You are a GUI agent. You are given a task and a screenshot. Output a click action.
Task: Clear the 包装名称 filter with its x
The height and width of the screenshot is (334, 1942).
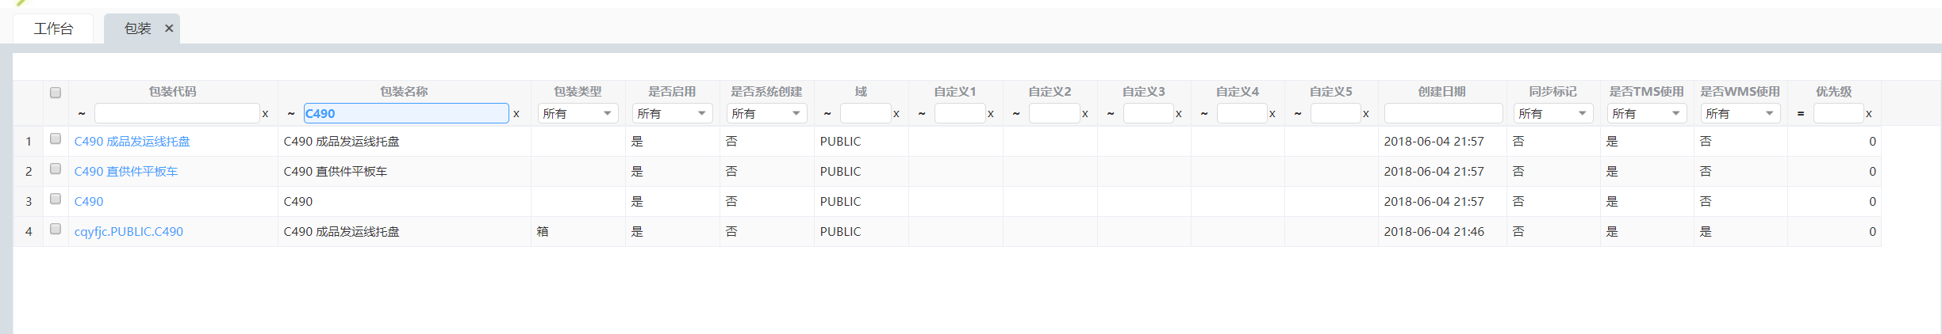[516, 114]
